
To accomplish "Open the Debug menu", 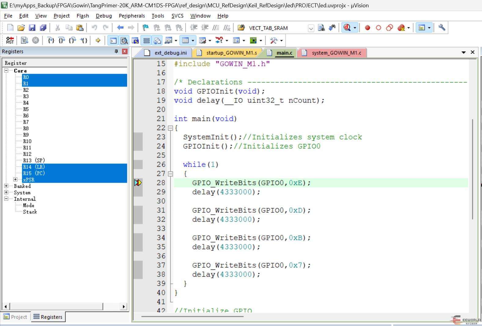I will coord(104,16).
